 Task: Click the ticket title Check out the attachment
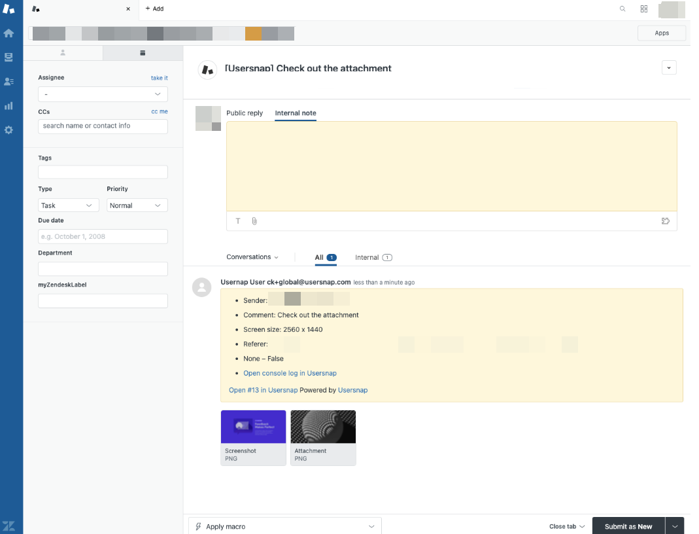coord(308,68)
